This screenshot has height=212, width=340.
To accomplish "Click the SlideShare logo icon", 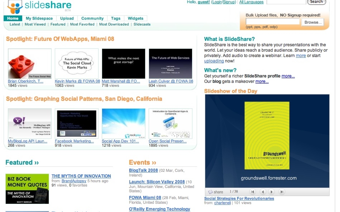I will (x=15, y=7).
